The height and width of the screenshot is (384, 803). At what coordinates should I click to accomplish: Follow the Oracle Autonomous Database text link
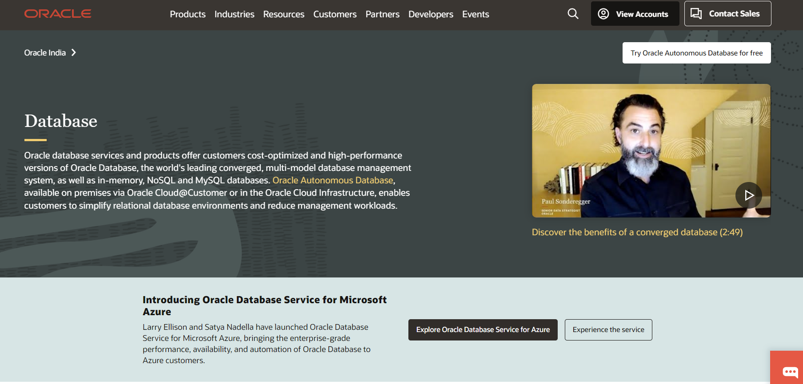point(333,180)
